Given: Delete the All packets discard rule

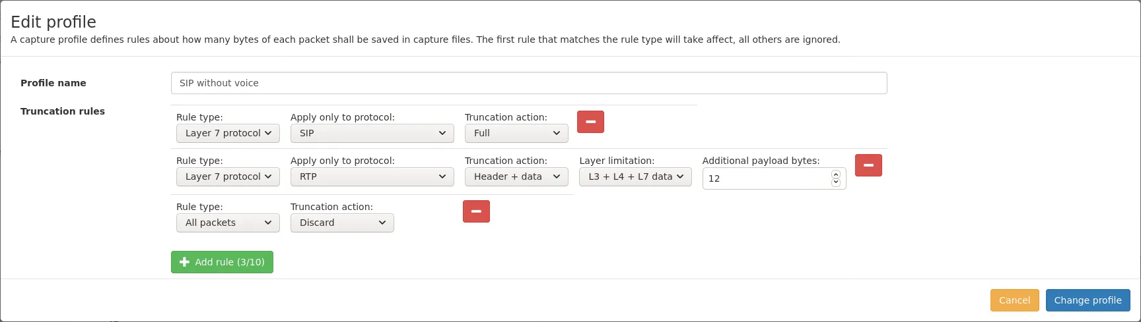Looking at the screenshot, I should [x=476, y=211].
